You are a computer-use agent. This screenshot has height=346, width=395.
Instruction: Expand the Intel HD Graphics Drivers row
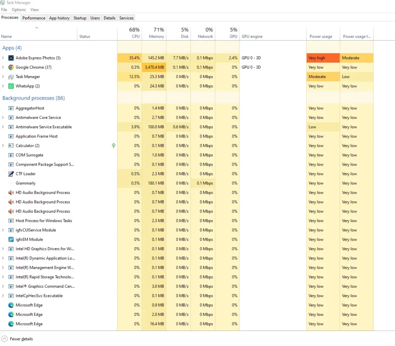coord(3,249)
